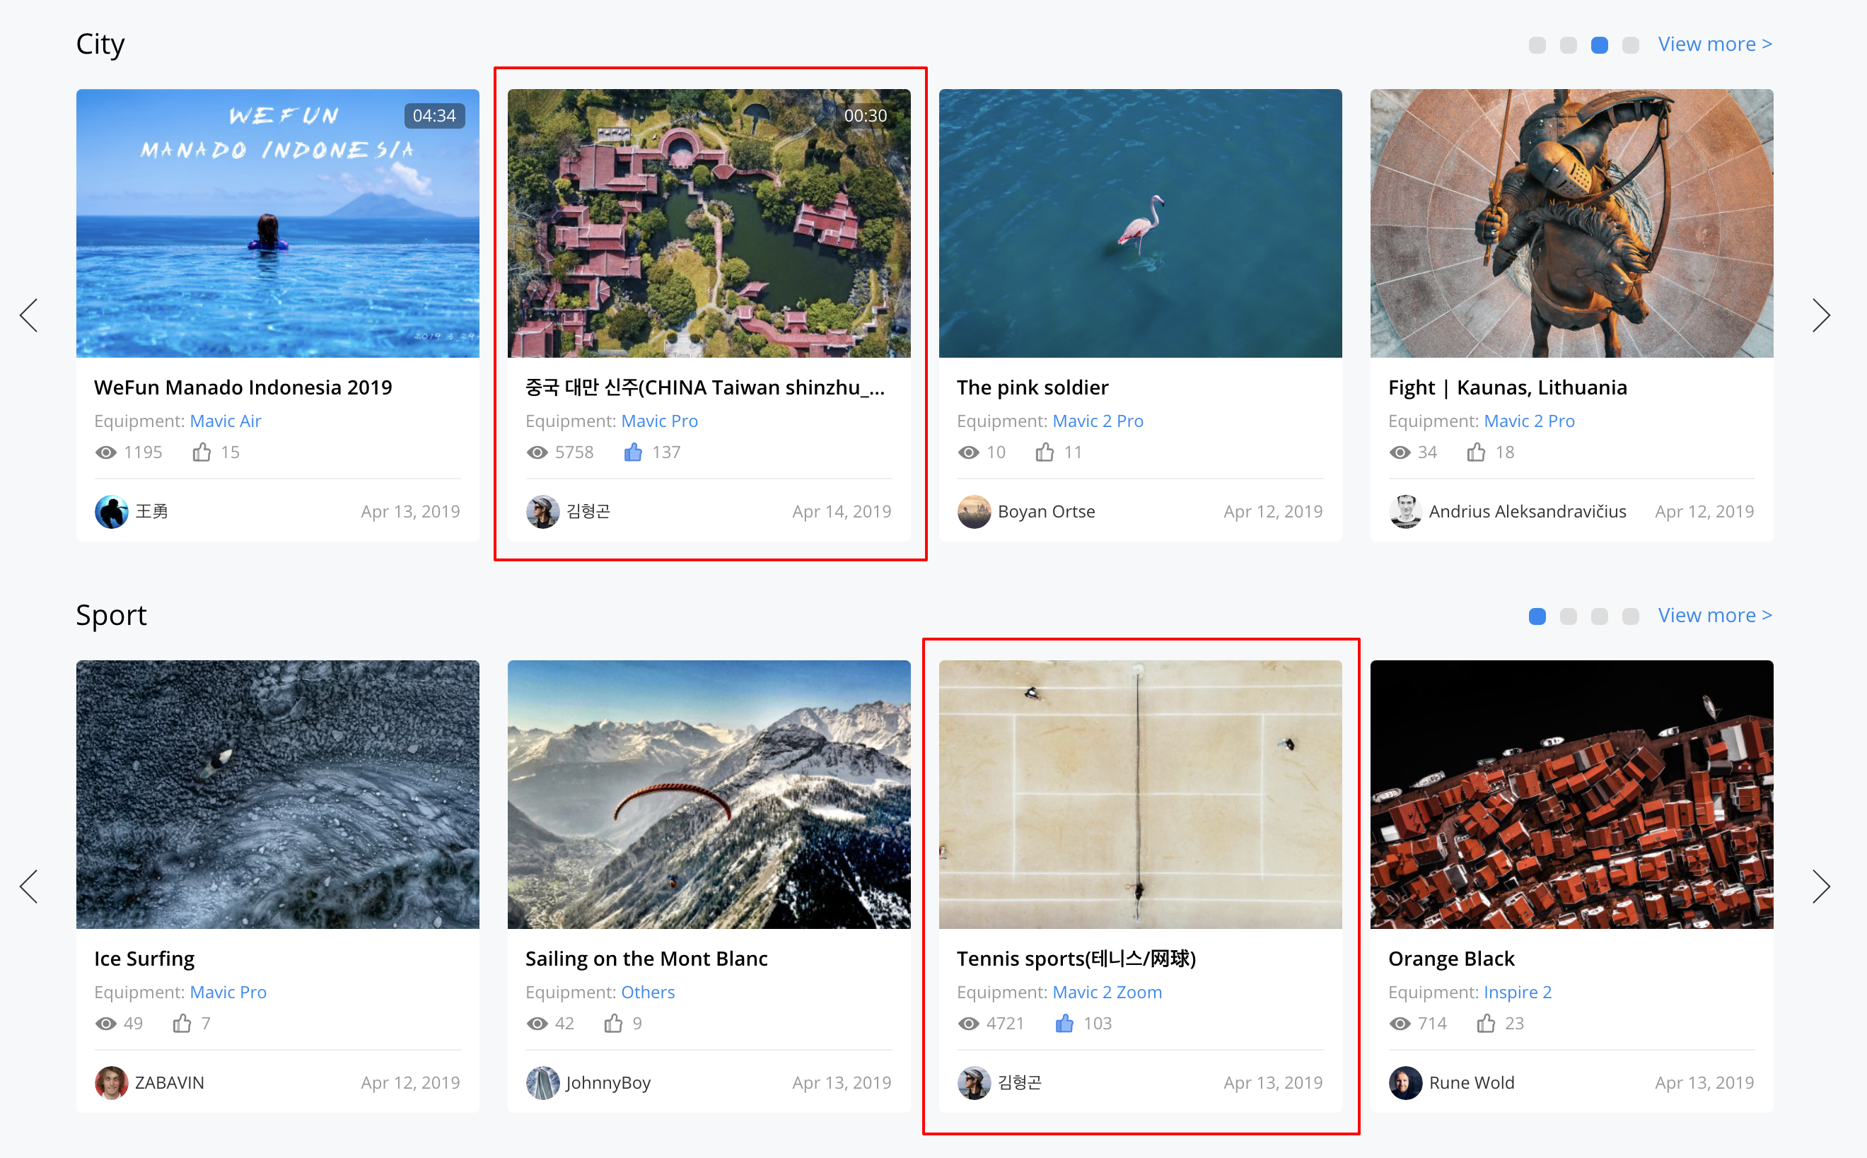Open View more link for City

pyautogui.click(x=1714, y=45)
